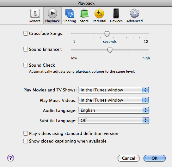Select the Playback play-button icon

tap(52, 13)
